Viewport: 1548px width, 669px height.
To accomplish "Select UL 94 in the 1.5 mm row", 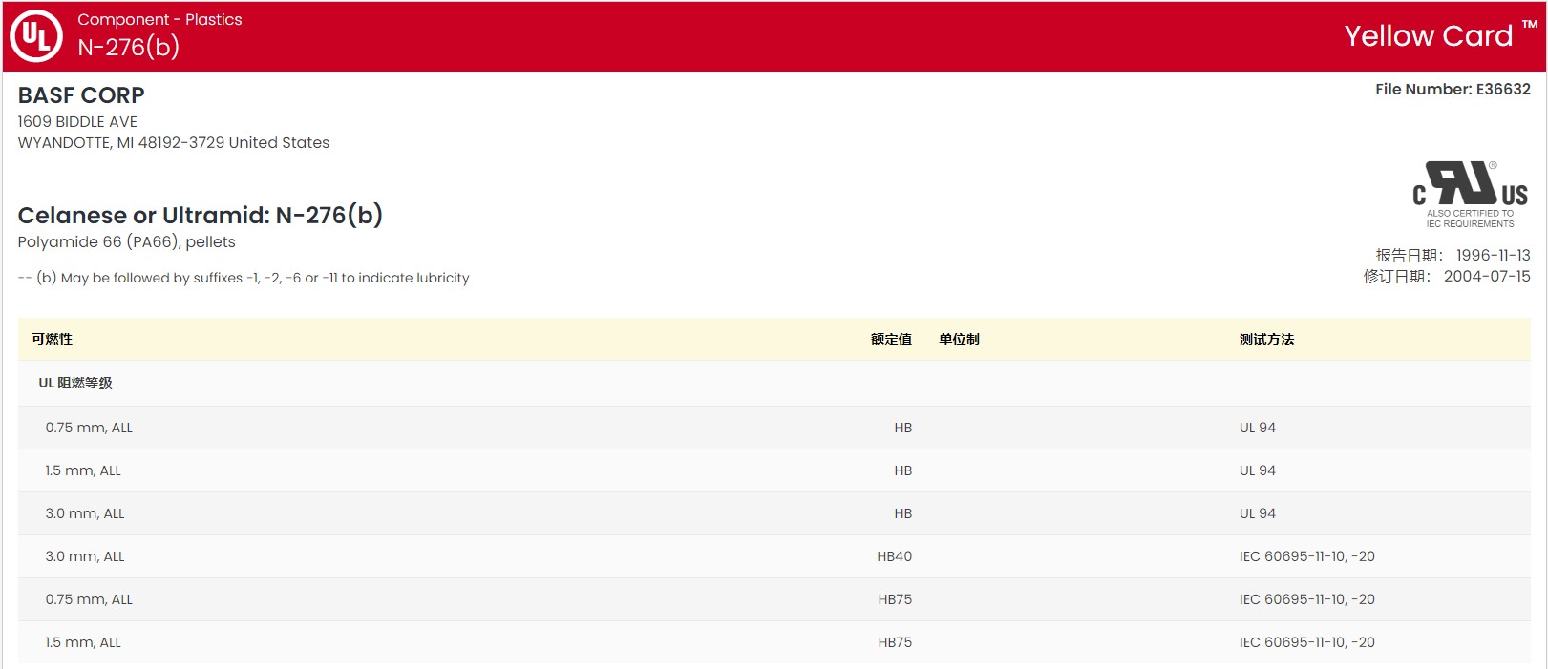I will (1258, 470).
